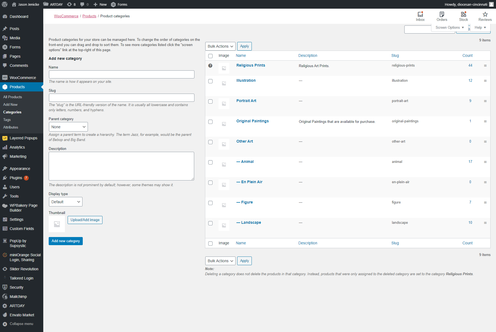The image size is (496, 332).
Task: Tick the checkbox for Original Paintings
Action: pos(210,122)
